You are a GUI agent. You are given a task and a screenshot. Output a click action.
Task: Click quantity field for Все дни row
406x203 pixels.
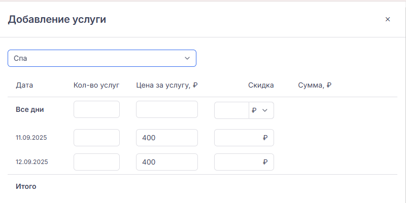pos(96,109)
